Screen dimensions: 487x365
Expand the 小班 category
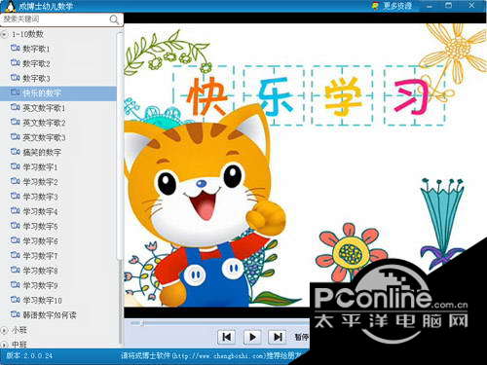coord(4,331)
